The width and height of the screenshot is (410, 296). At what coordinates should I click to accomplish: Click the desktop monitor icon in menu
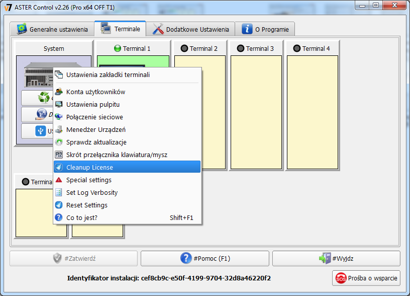[x=59, y=104]
